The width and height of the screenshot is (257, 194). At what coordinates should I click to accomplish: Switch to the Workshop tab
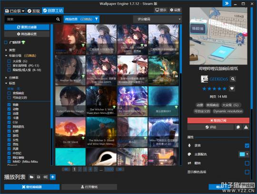pyautogui.click(x=53, y=11)
